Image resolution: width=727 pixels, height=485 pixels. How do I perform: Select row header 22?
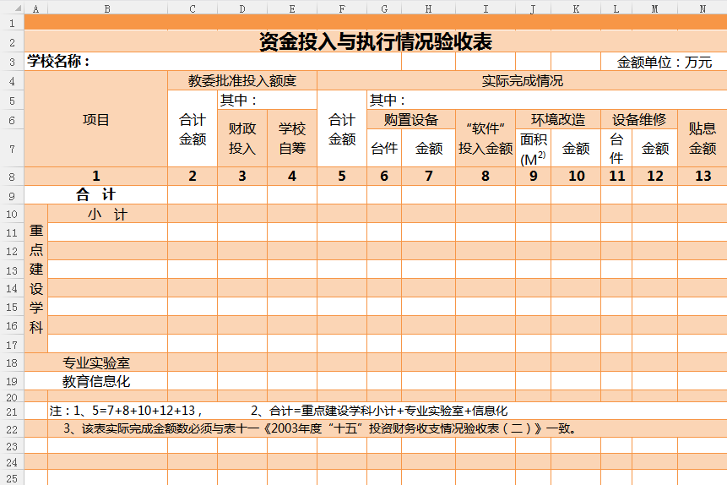pyautogui.click(x=12, y=428)
